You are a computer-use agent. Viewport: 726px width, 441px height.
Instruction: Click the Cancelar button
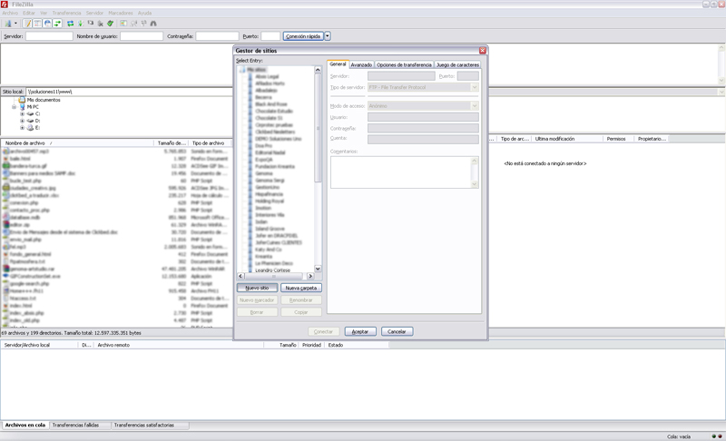397,331
